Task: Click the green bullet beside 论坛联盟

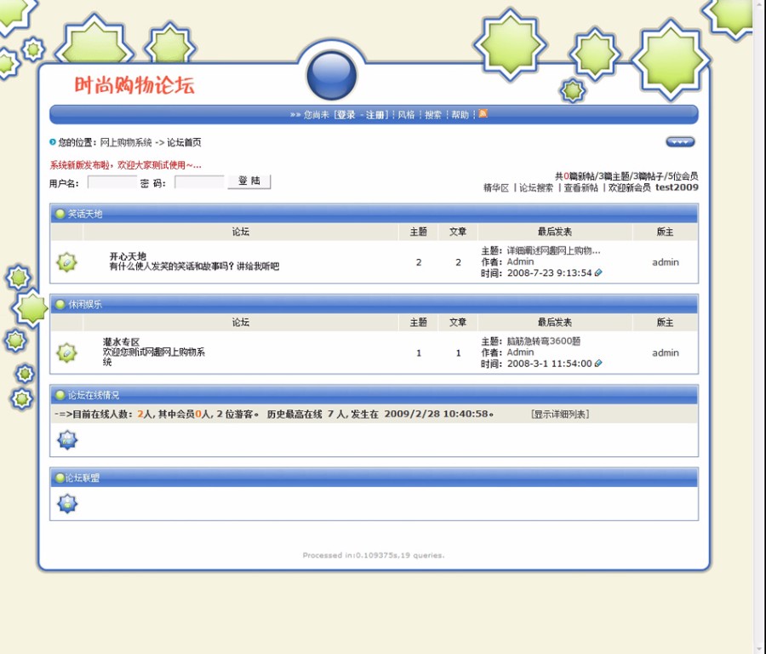Action: (x=60, y=478)
